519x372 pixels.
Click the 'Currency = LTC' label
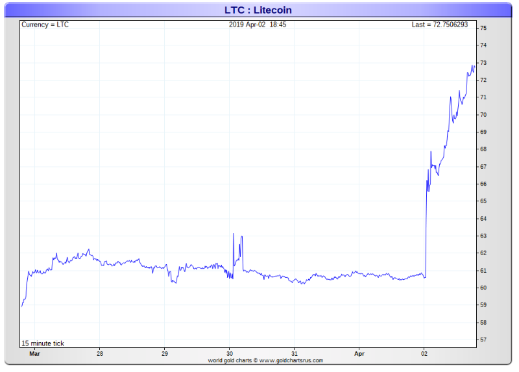pos(45,25)
